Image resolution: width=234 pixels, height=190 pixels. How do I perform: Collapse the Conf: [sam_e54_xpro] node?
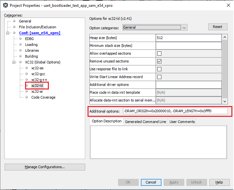point(7,33)
